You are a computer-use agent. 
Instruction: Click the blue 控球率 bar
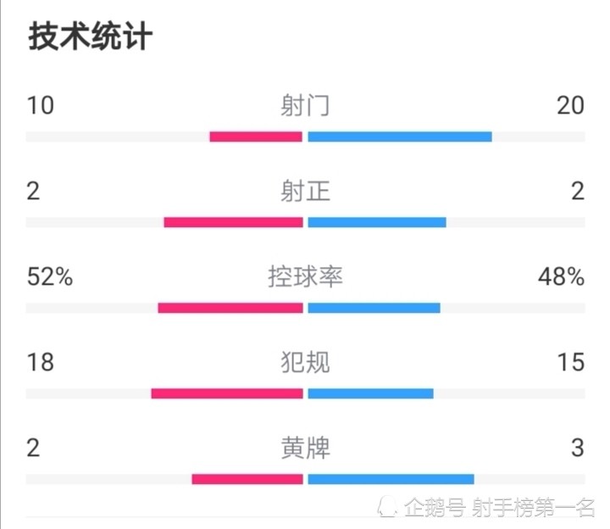tap(374, 308)
